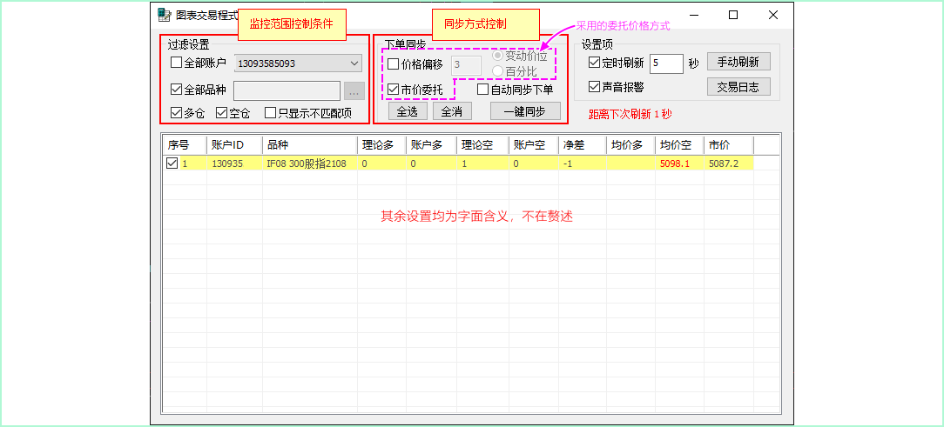Click the 一键同步 button

coord(526,111)
